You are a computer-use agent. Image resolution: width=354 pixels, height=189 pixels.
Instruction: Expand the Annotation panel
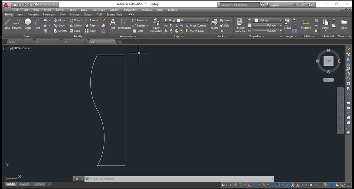(x=128, y=36)
